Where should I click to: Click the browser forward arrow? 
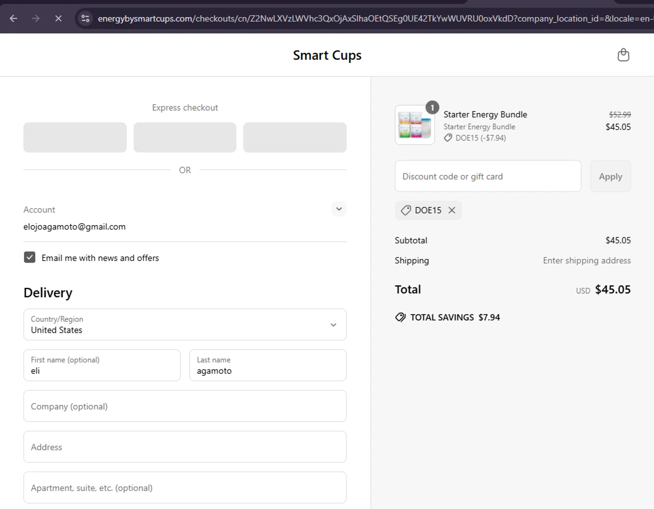[36, 18]
